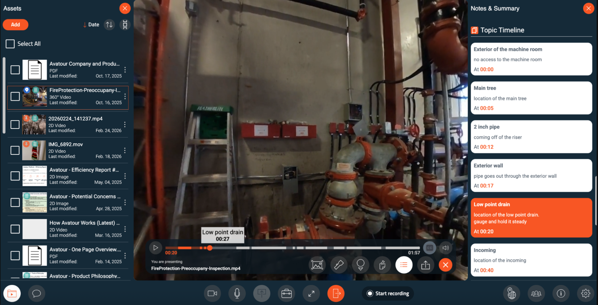Open the toolbox briefcase icon

286,293
